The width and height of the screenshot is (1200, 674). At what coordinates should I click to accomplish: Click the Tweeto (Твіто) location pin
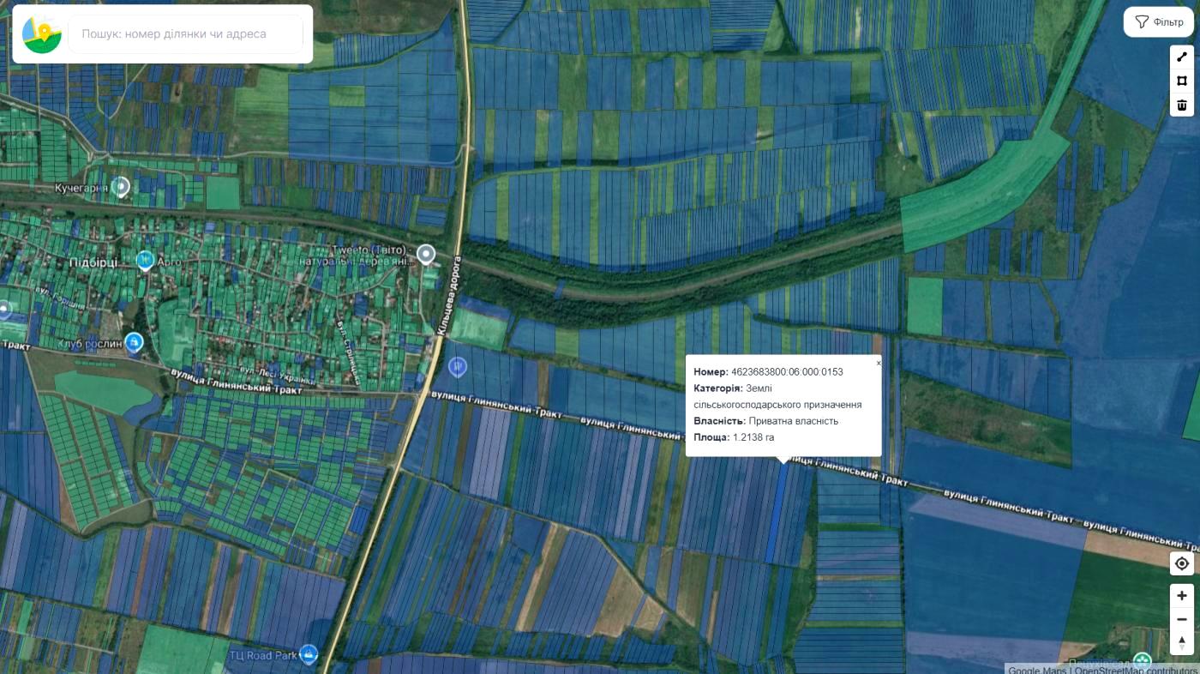426,253
